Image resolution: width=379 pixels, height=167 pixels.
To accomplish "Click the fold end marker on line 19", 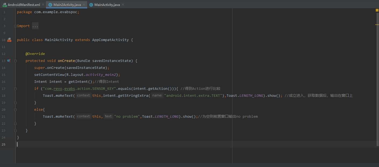I will click(15, 103).
